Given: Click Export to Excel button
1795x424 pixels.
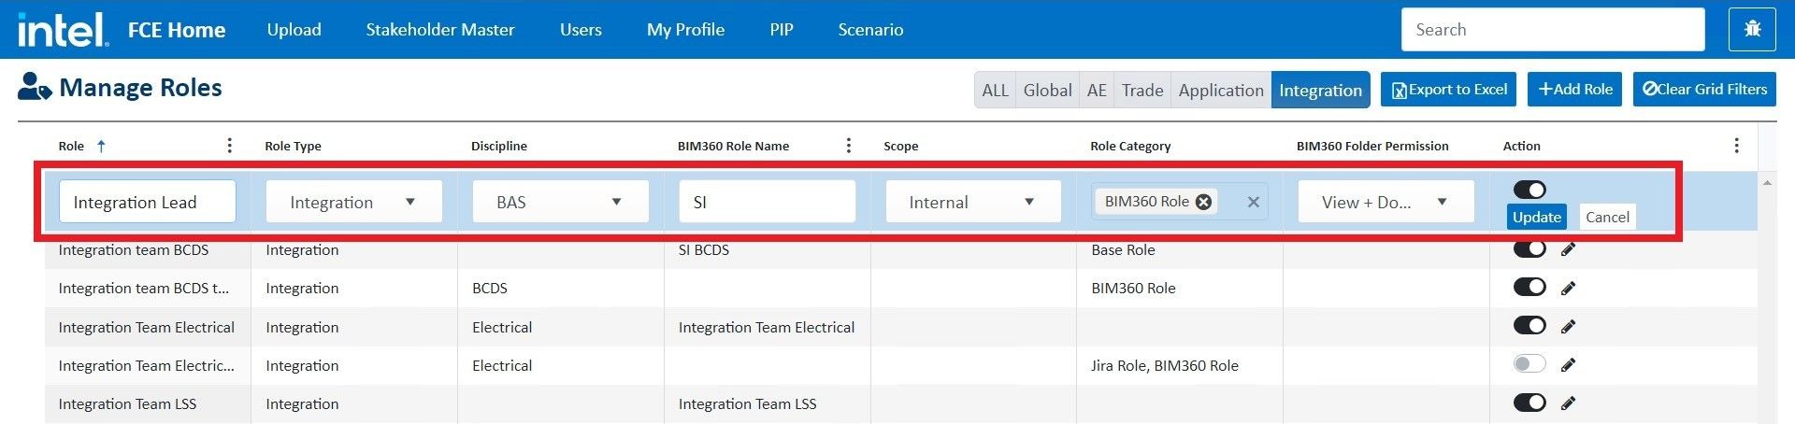Looking at the screenshot, I should [1449, 90].
